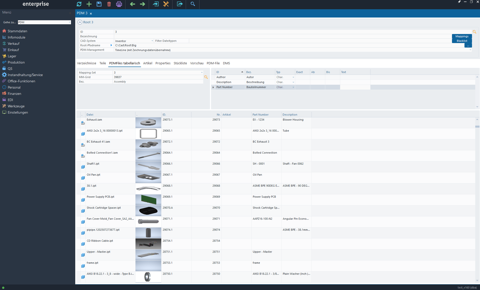The image size is (480, 290).
Task: Go to next record arrow
Action: [142, 4]
